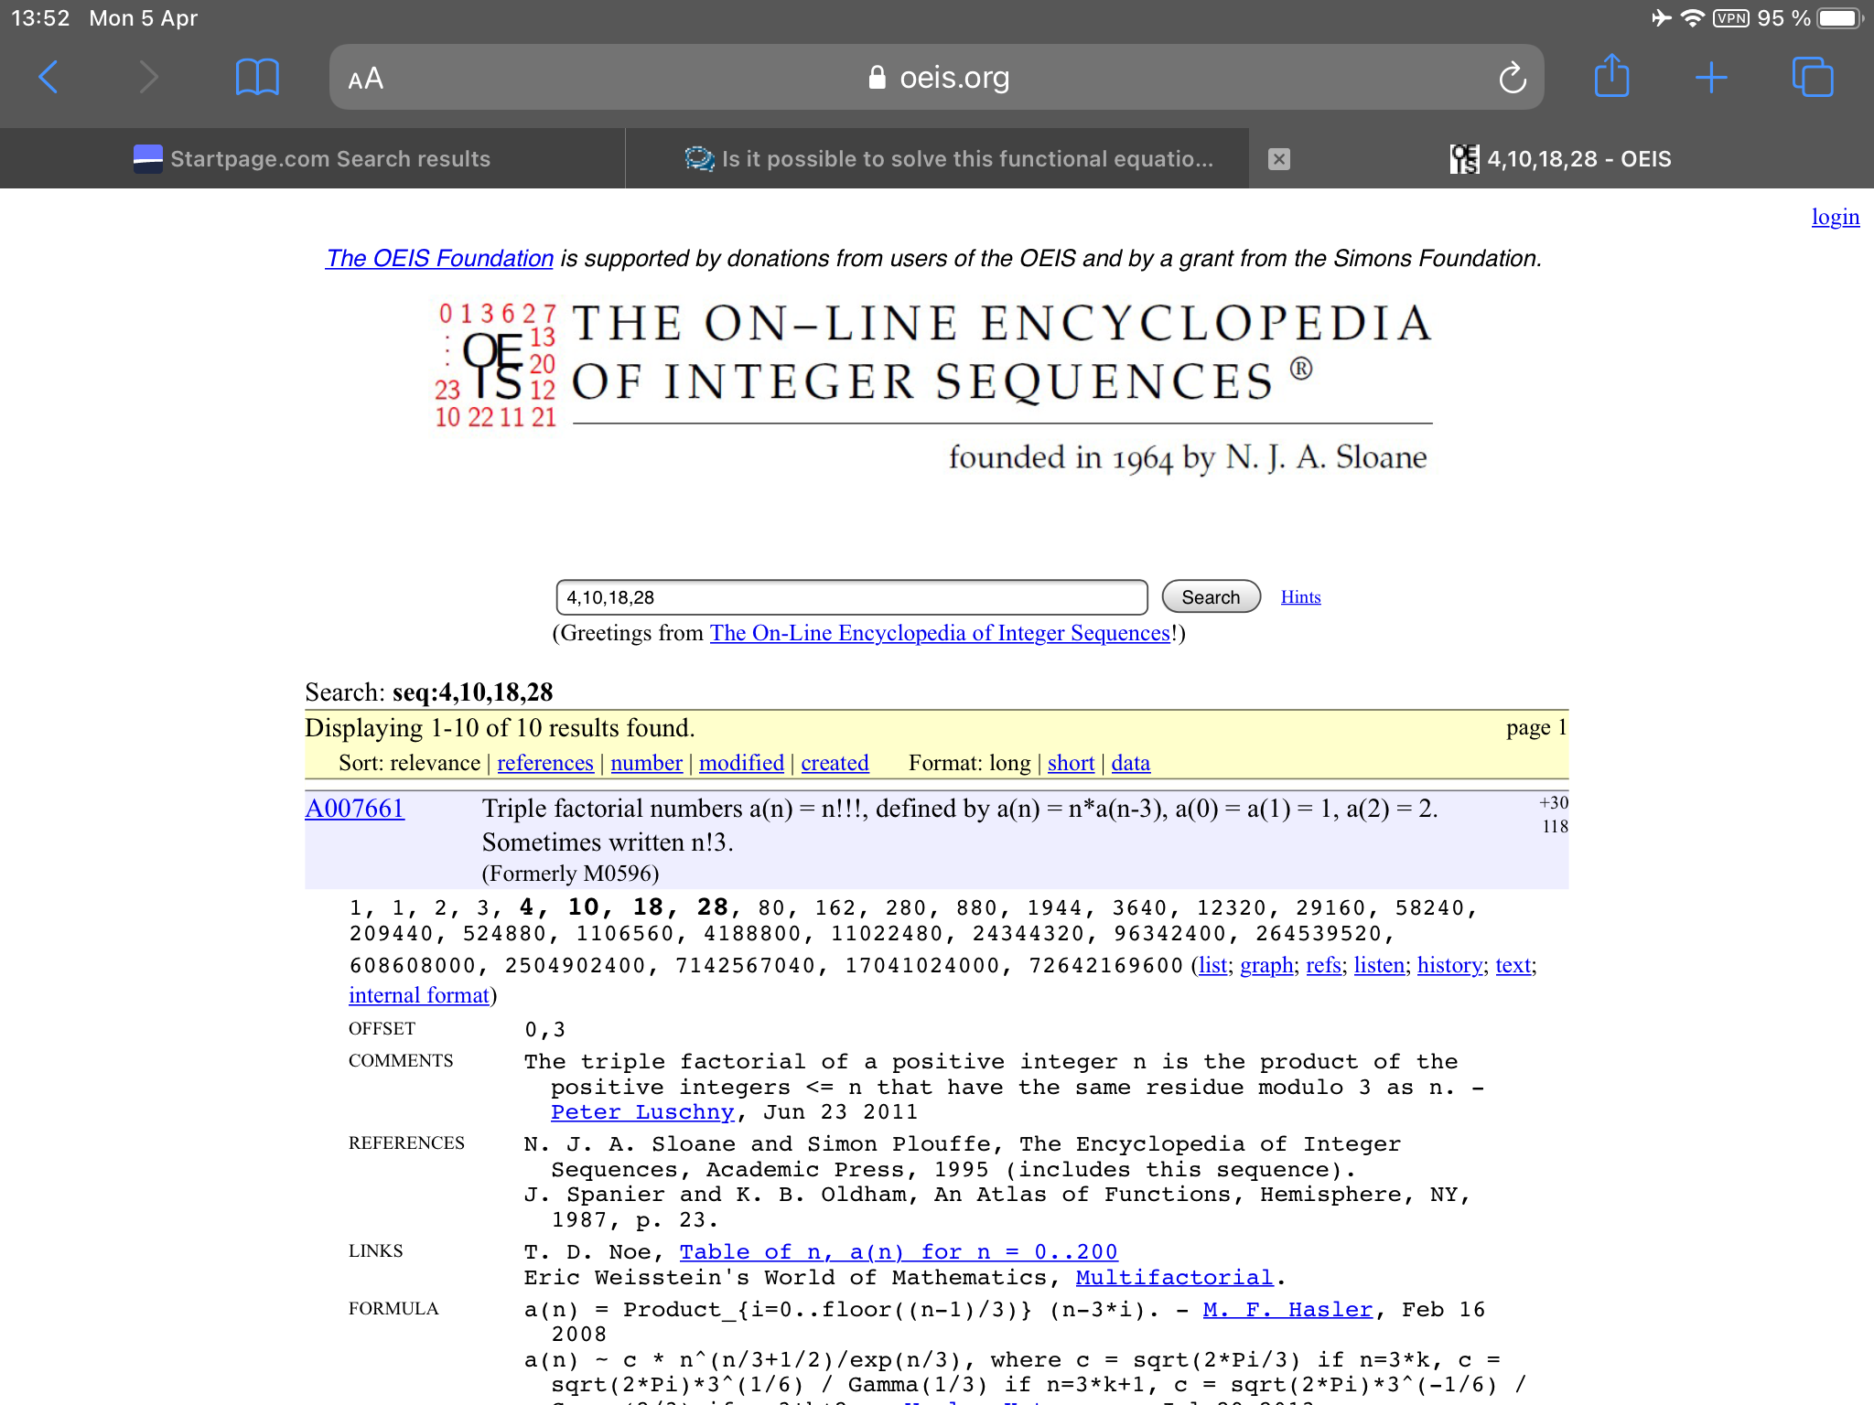
Task: Click the OFFSET label
Action: click(x=382, y=1029)
